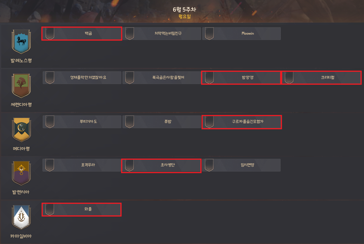Click the guild shield icon beside 백곰

(50, 34)
